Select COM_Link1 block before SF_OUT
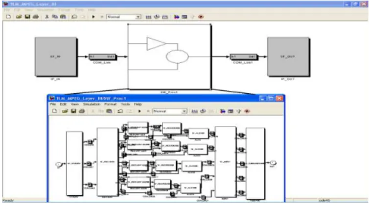Screen dimensions: 369x209 [x=244, y=57]
